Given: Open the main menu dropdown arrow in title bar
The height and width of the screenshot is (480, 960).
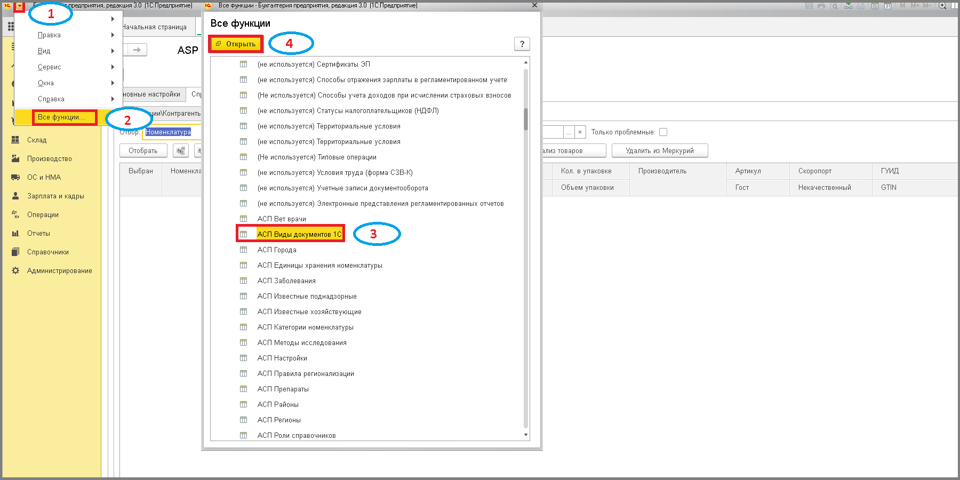Looking at the screenshot, I should point(20,6).
